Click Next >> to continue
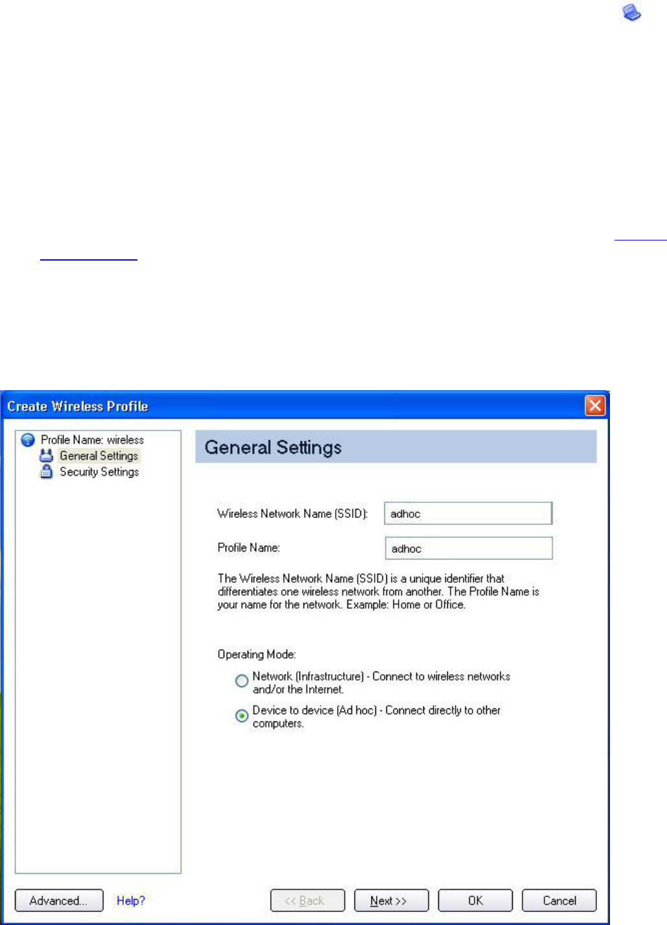The width and height of the screenshot is (667, 925). (x=391, y=900)
